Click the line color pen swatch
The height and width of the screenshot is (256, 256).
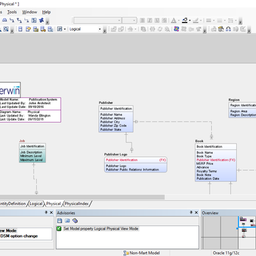click(195, 20)
